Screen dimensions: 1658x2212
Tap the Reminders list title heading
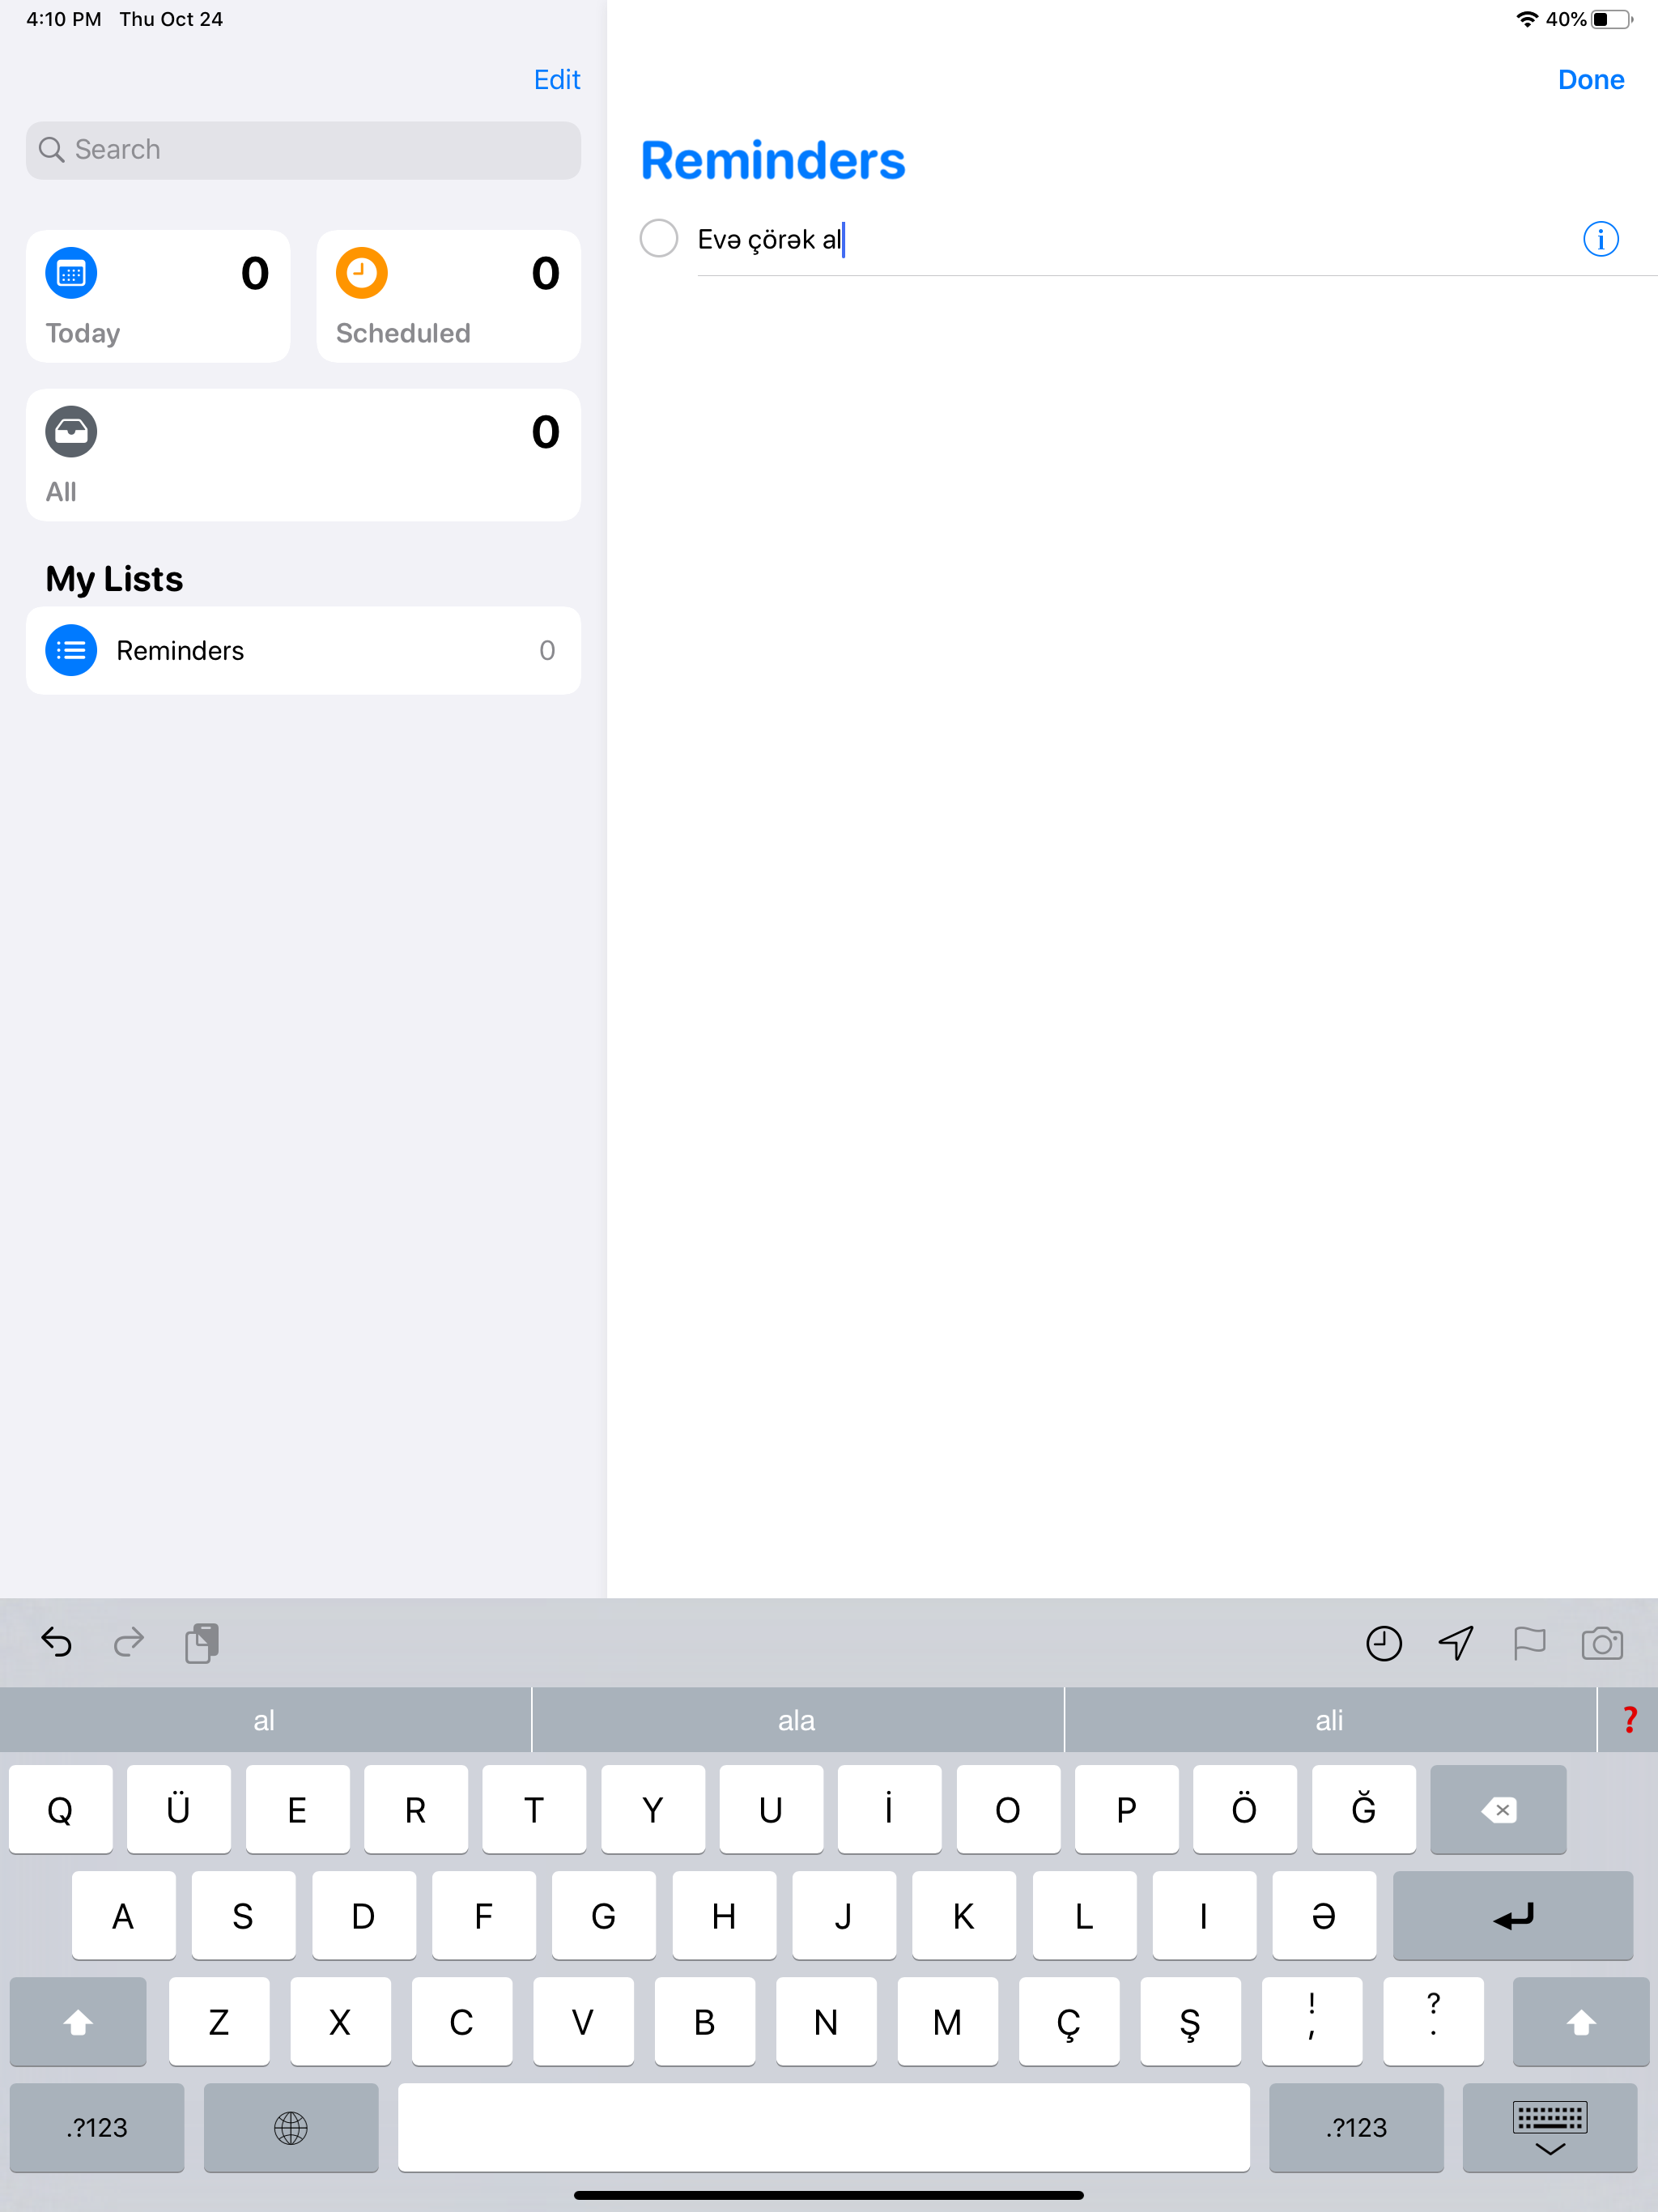[773, 161]
